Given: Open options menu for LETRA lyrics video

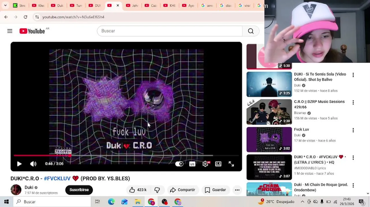Looking at the screenshot, I should click(353, 158).
